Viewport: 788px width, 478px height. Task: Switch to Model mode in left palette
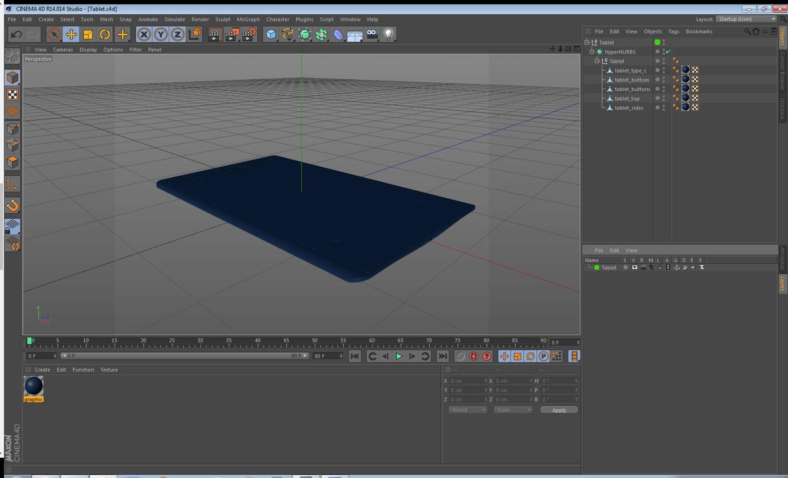12,77
